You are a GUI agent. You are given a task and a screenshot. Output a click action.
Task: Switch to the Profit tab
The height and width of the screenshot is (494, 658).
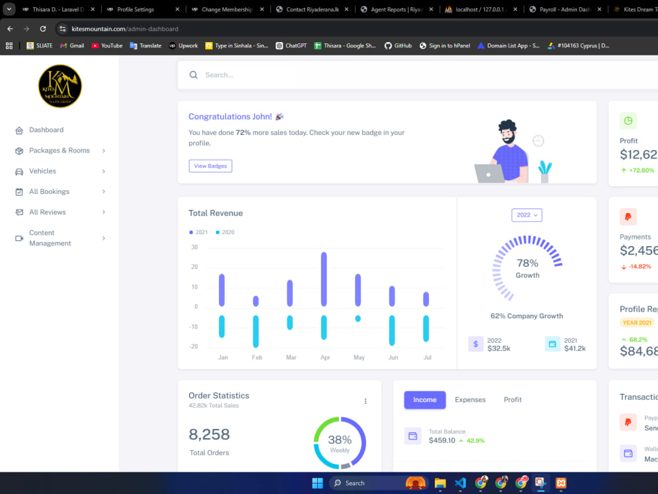(x=513, y=400)
